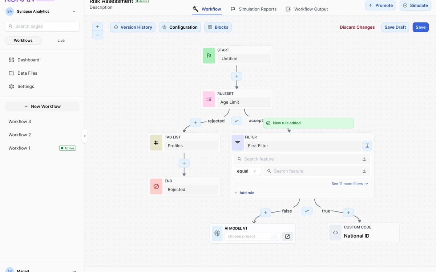Expand See 11 more filters
This screenshot has width=436, height=272.
[x=350, y=184]
